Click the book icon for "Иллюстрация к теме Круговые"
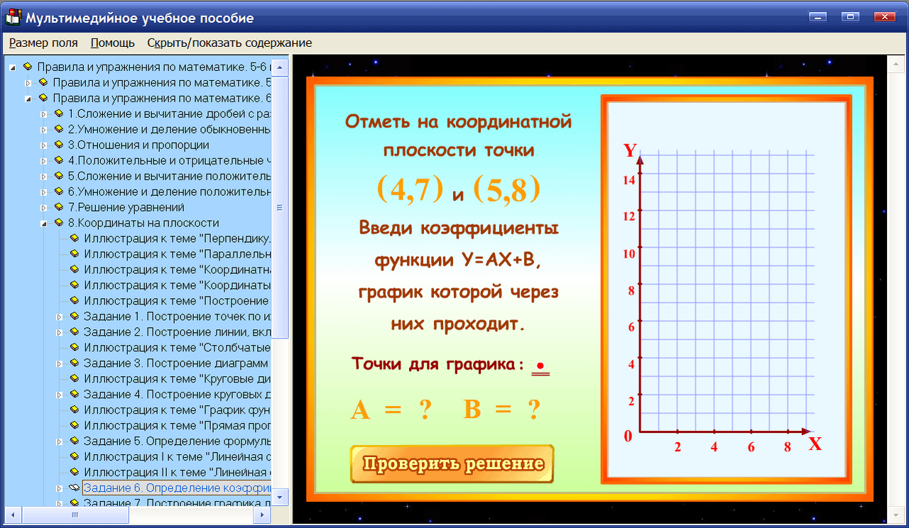Screen dimensions: 909x528 point(73,378)
